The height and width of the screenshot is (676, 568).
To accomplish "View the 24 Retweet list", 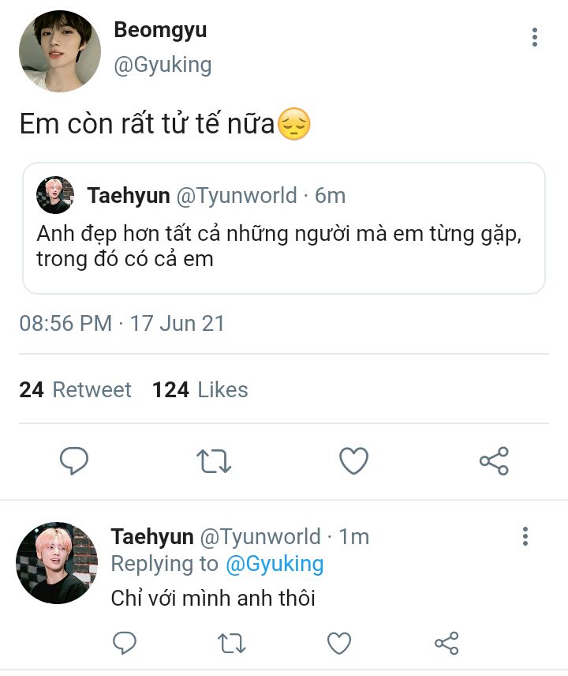I will [x=76, y=389].
